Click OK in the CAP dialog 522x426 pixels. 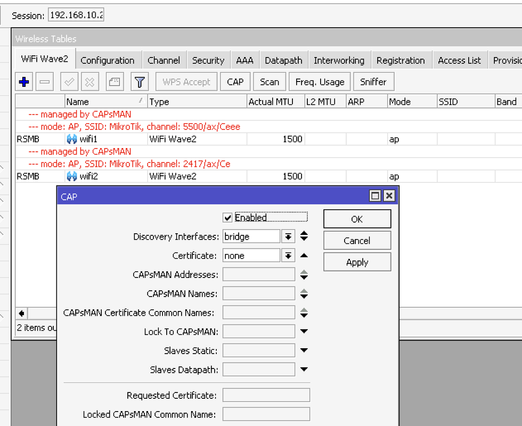357,219
